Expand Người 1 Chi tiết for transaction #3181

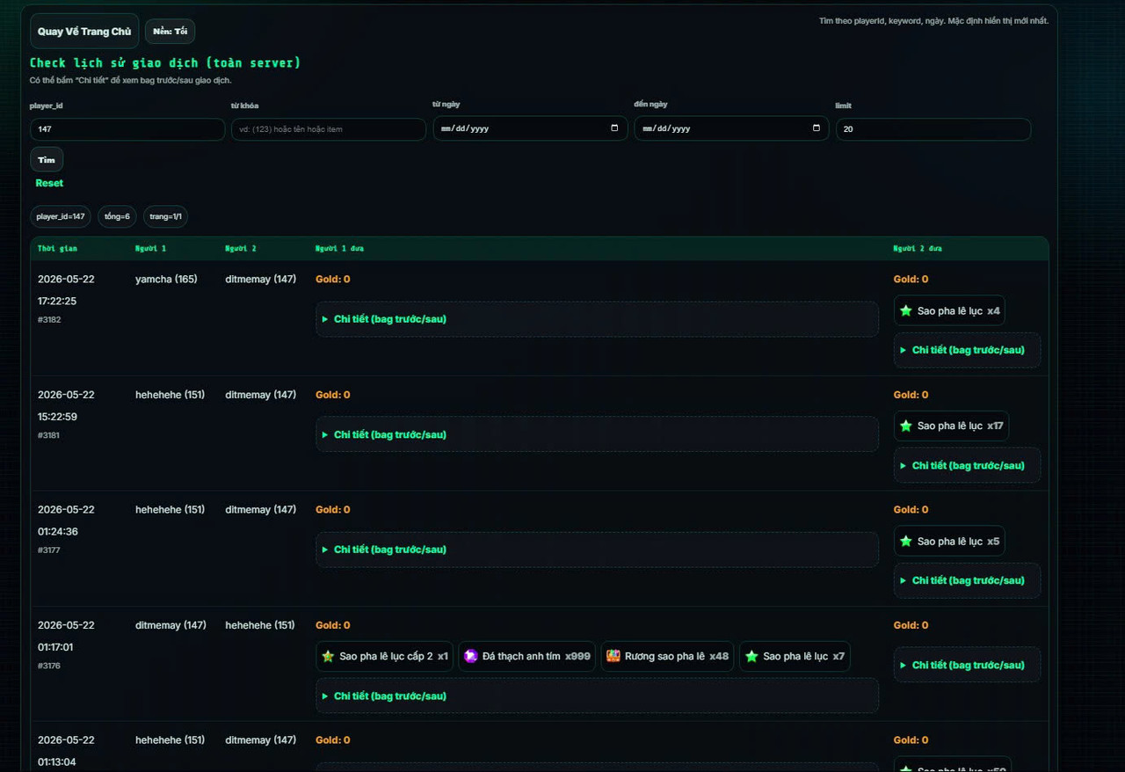point(597,434)
